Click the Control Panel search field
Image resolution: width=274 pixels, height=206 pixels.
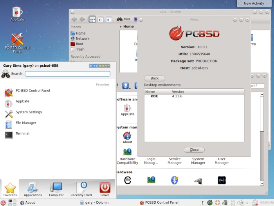(257, 86)
